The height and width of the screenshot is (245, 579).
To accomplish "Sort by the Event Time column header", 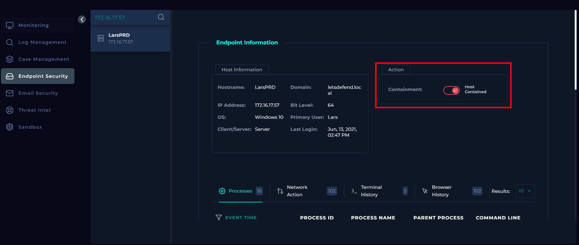I will 241,218.
